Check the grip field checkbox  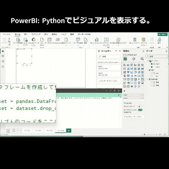152,73
